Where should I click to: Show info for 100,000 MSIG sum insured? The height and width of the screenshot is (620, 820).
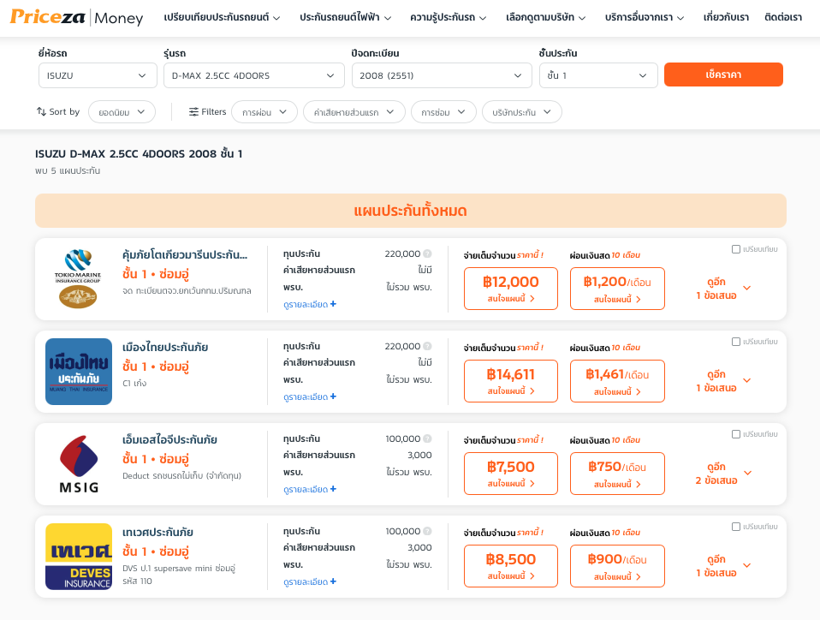[x=427, y=439]
